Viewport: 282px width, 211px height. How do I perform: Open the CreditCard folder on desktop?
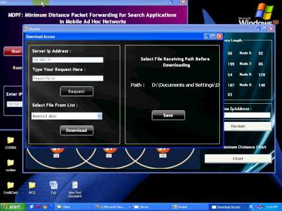click(x=11, y=188)
